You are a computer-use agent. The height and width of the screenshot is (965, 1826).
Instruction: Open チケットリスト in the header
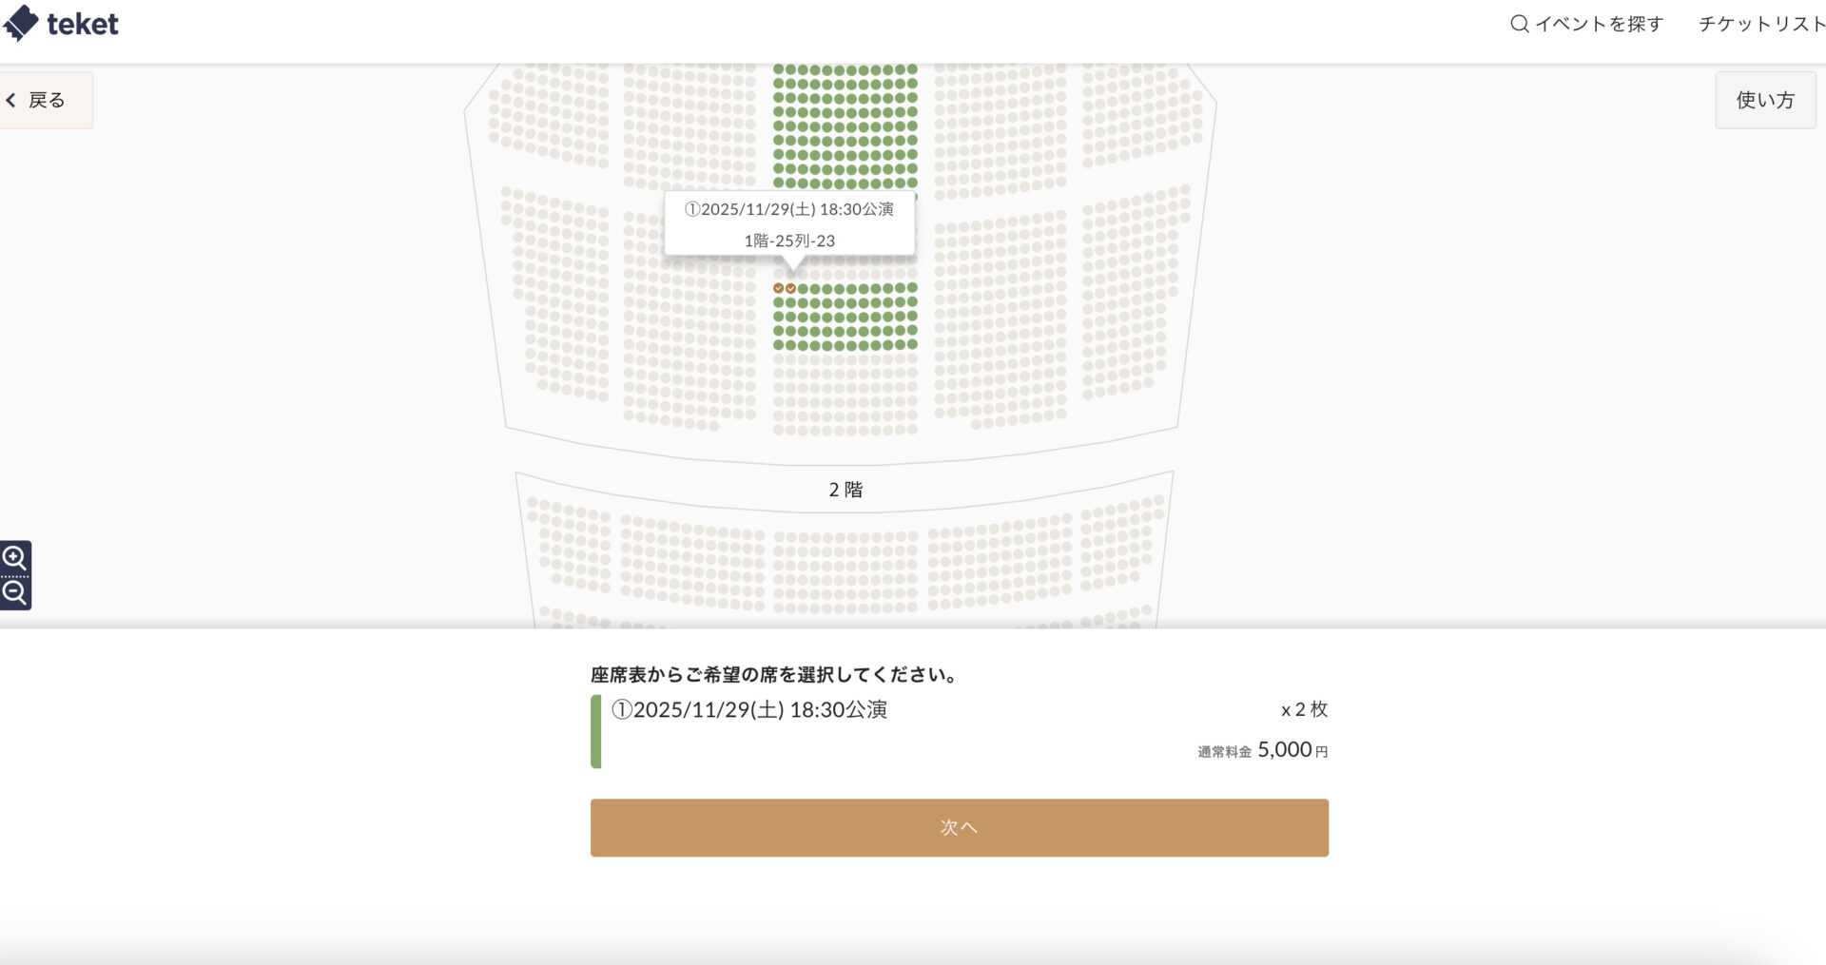tap(1760, 24)
